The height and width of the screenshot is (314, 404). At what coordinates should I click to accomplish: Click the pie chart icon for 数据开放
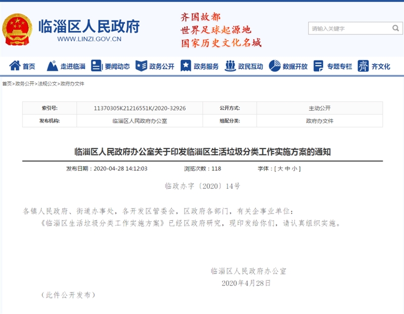(x=275, y=66)
